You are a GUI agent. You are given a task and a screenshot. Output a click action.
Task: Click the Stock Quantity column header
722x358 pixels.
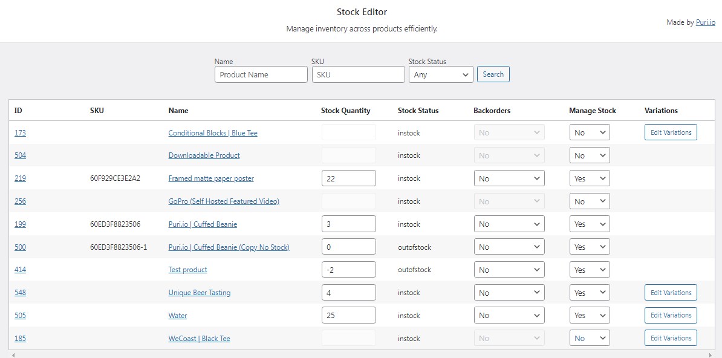click(345, 111)
